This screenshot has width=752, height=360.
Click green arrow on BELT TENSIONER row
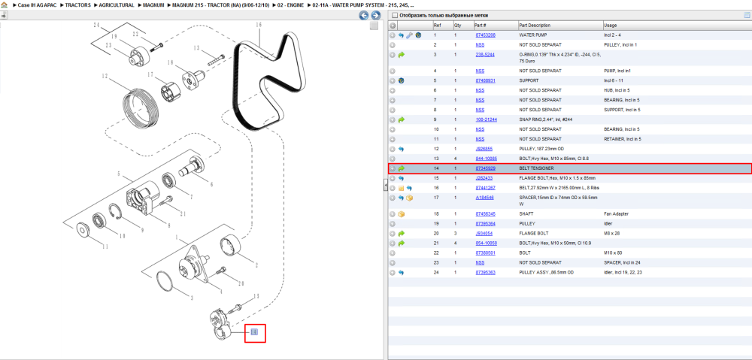click(402, 169)
